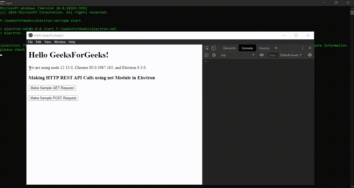Open the top JavaScript context dropdown
The width and height of the screenshot is (354, 188).
pyautogui.click(x=238, y=55)
